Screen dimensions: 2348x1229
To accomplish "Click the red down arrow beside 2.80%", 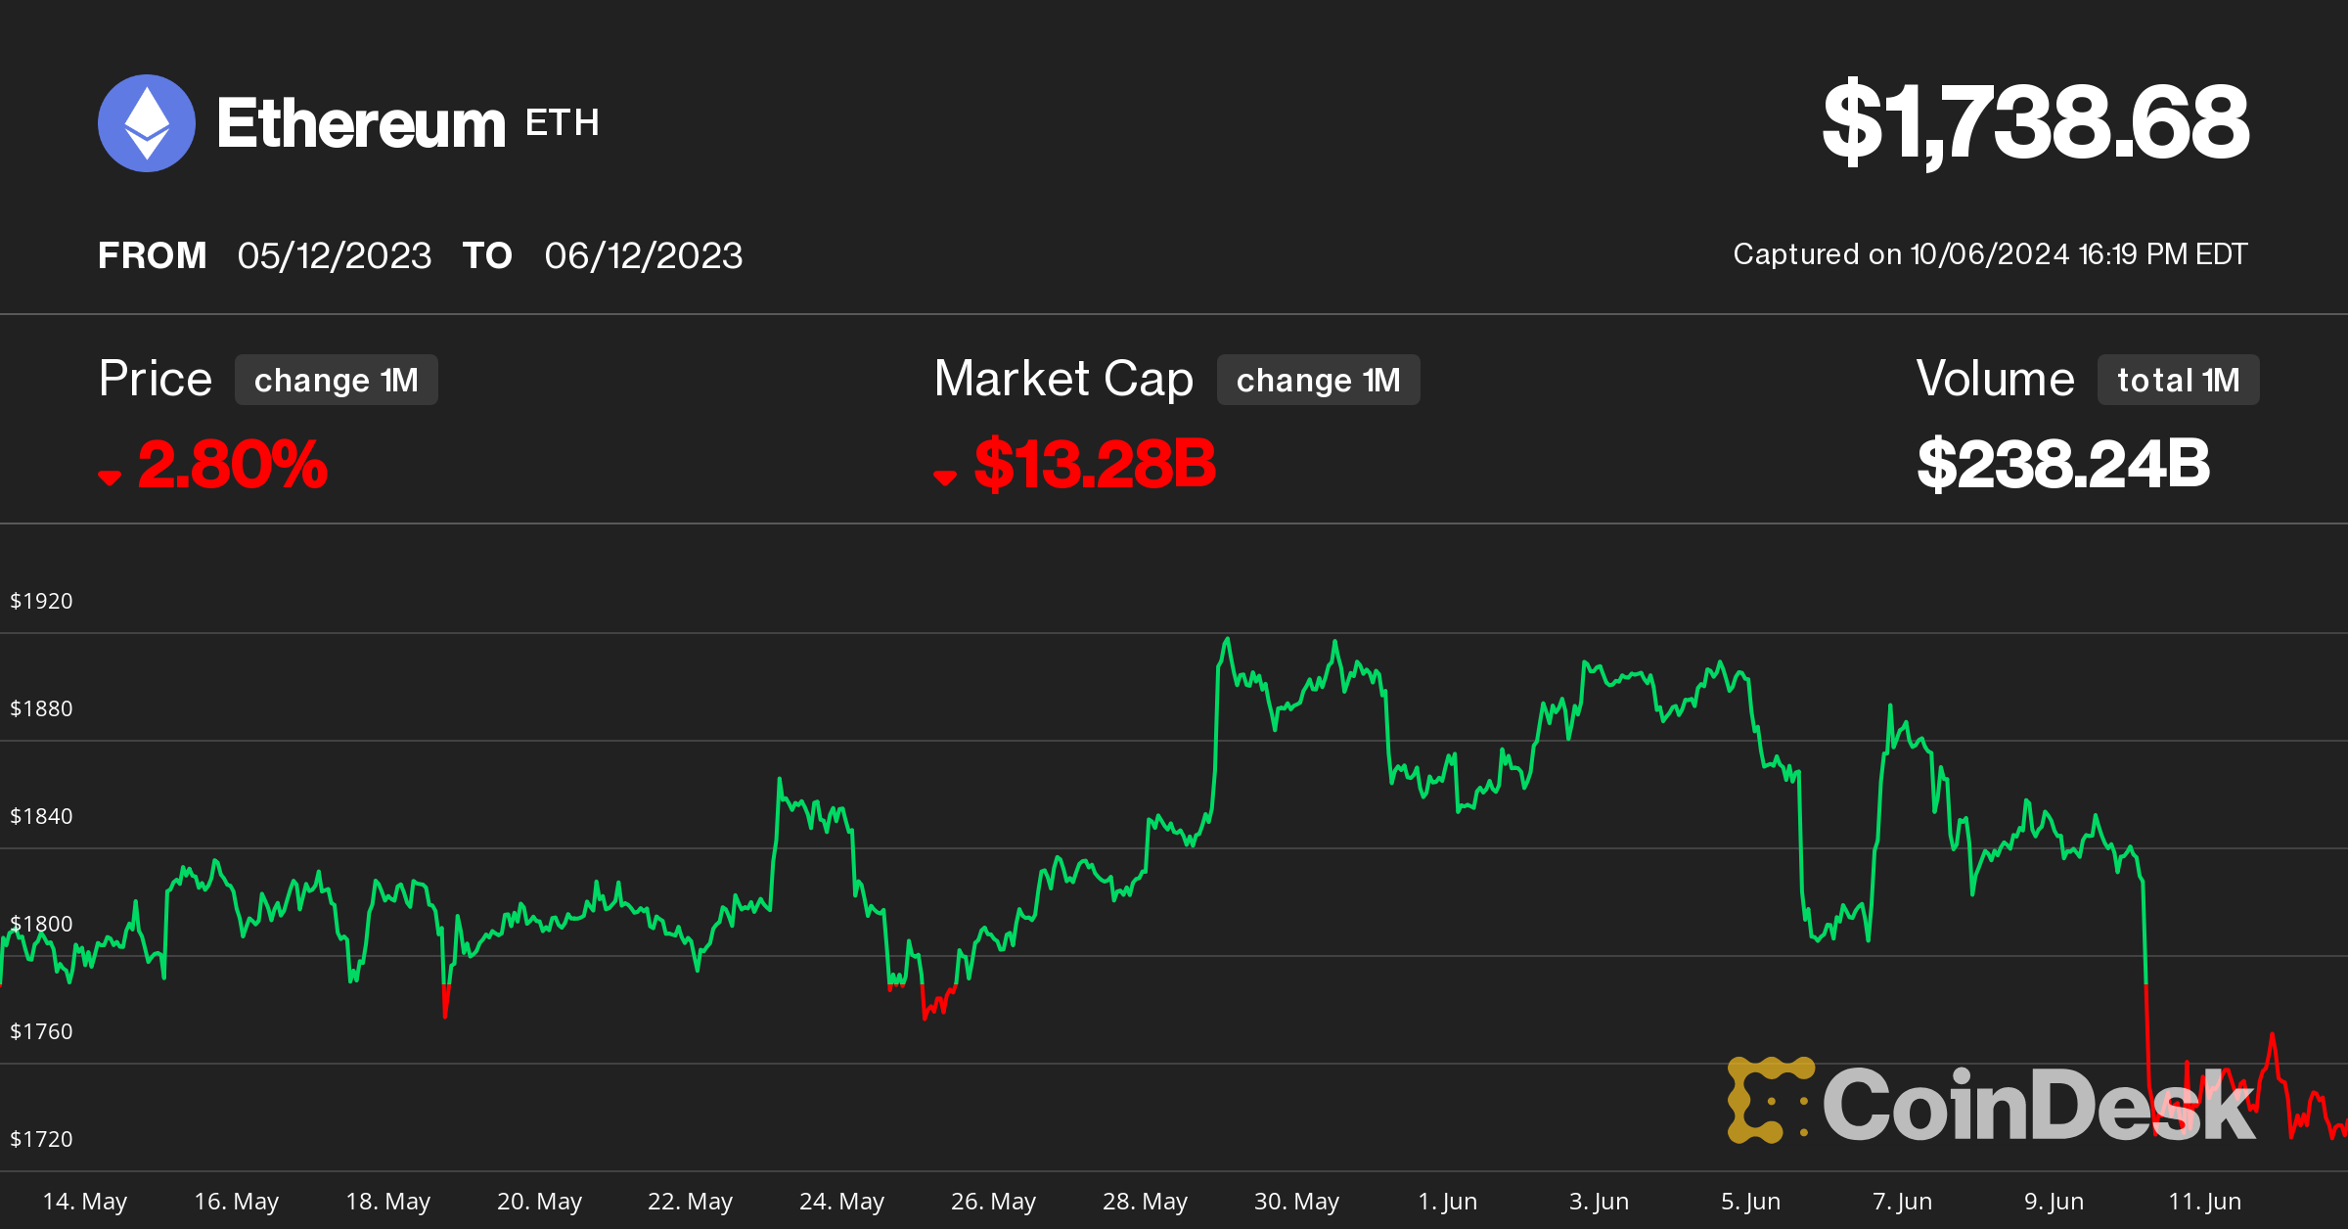I will pos(110,478).
